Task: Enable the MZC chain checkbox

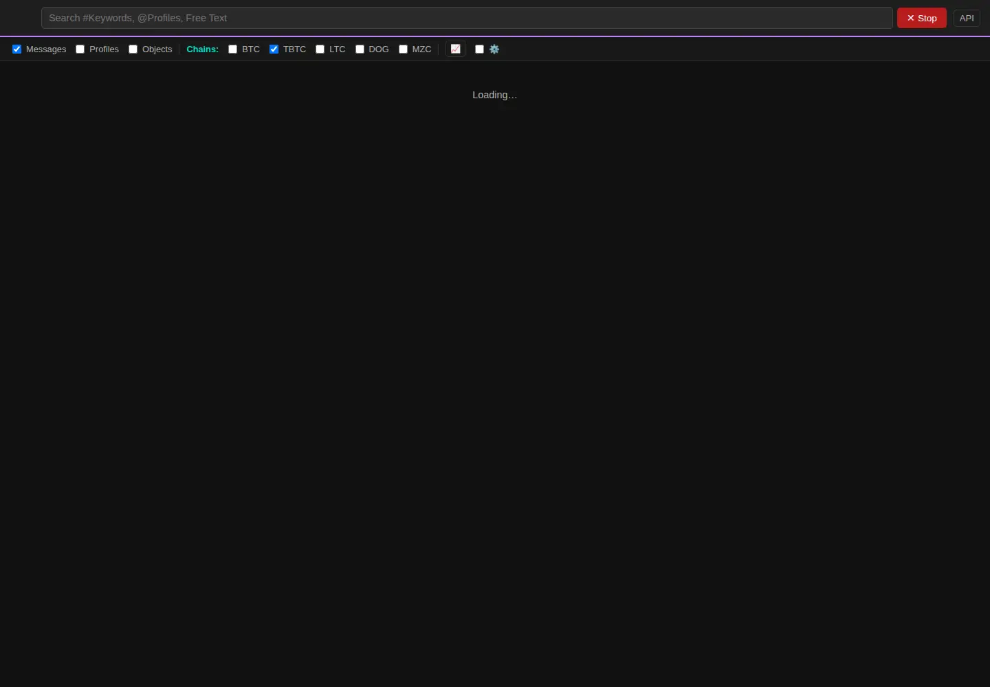Action: coord(404,49)
